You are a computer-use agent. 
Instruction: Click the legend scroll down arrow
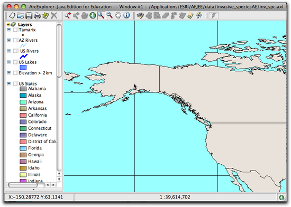[59, 179]
